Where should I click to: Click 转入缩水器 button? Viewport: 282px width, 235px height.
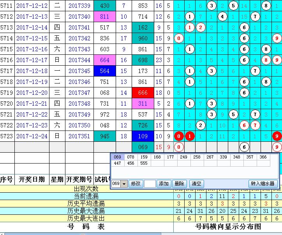pos(263,184)
